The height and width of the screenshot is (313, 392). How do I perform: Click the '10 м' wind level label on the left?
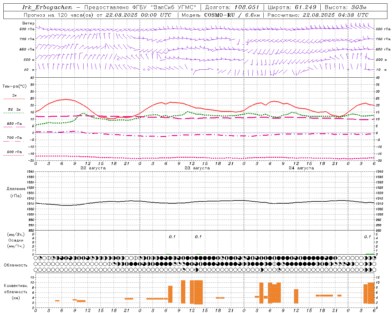pos(29,70)
